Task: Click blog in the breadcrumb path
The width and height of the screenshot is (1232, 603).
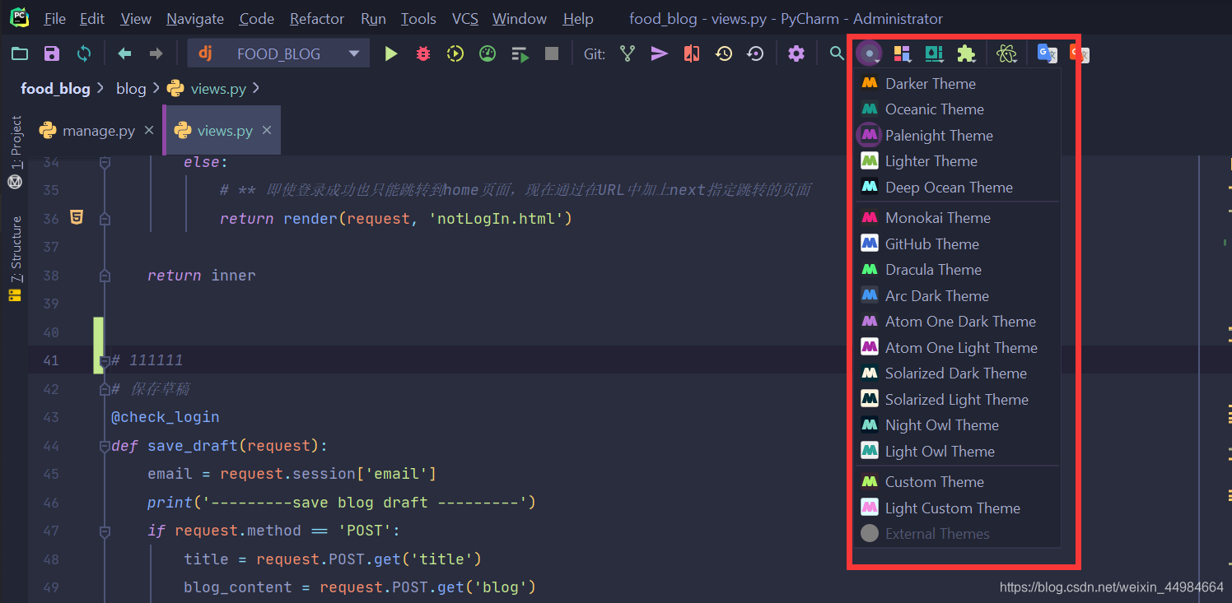Action: click(x=131, y=88)
